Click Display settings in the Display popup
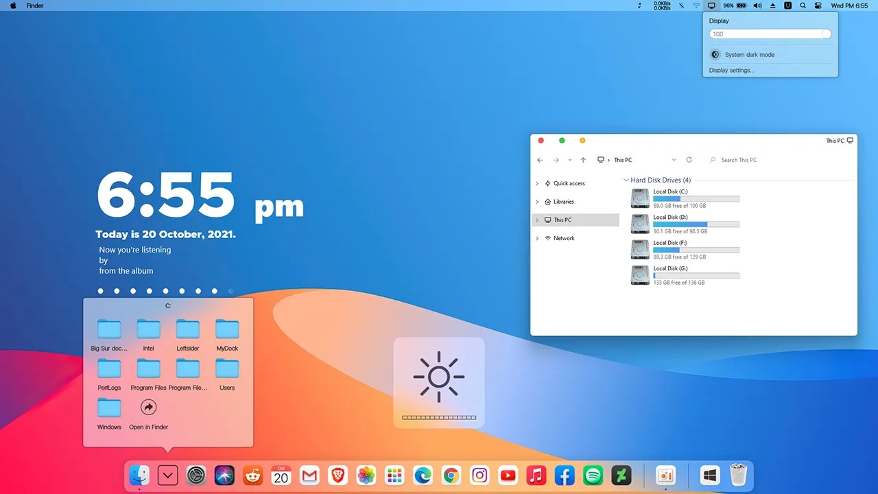The image size is (878, 494). point(731,70)
